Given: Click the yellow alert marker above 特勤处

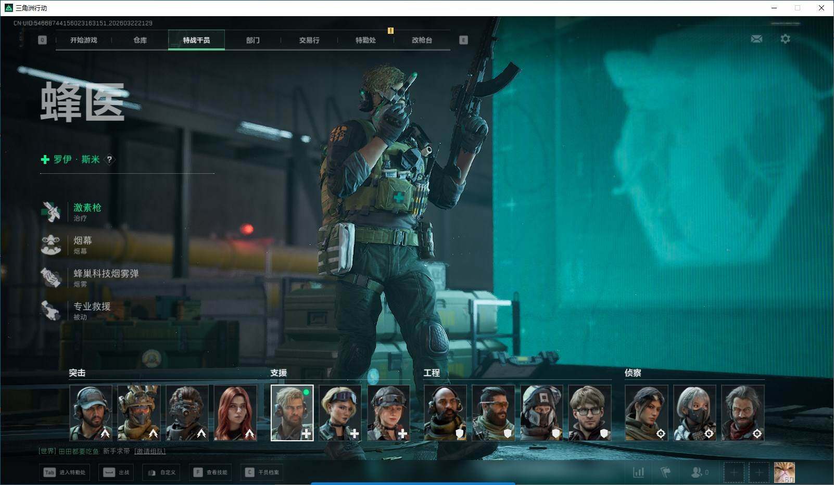Looking at the screenshot, I should click(x=390, y=31).
